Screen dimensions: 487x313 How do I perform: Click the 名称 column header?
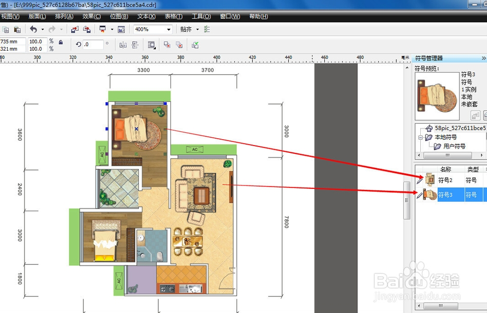(446, 169)
